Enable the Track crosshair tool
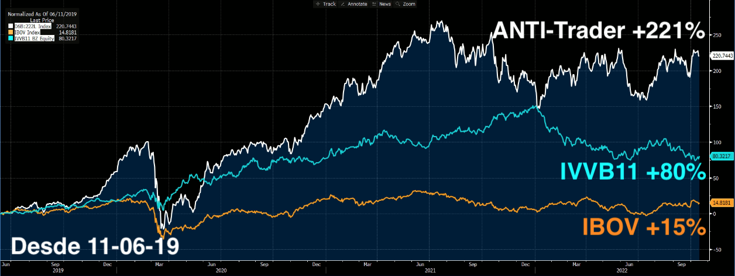The image size is (735, 276). point(325,4)
